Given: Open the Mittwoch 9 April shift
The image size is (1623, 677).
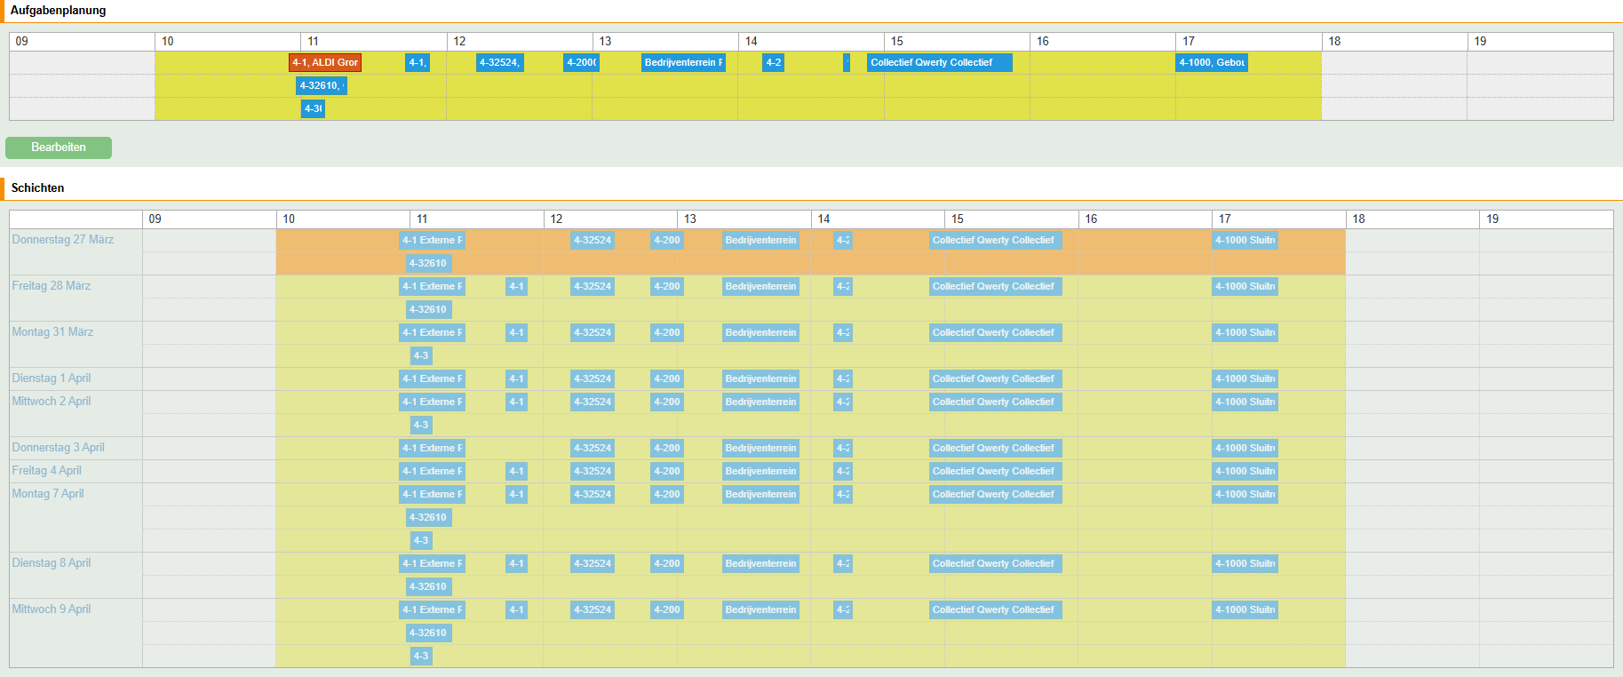Looking at the screenshot, I should (52, 609).
